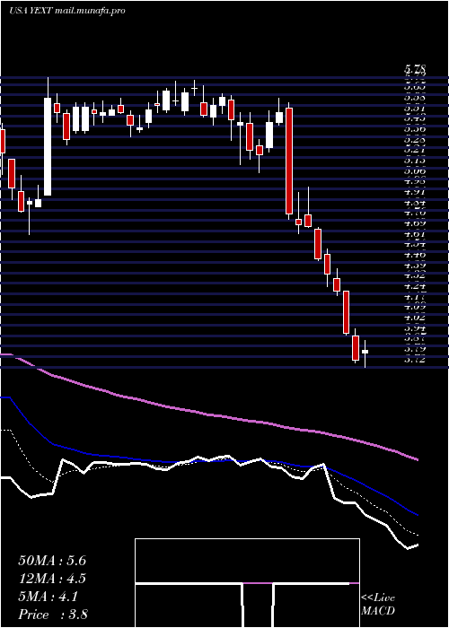Viewport: 449px width, 628px height.
Task: Click the "<<Live MACD" label
Action: pos(378,605)
